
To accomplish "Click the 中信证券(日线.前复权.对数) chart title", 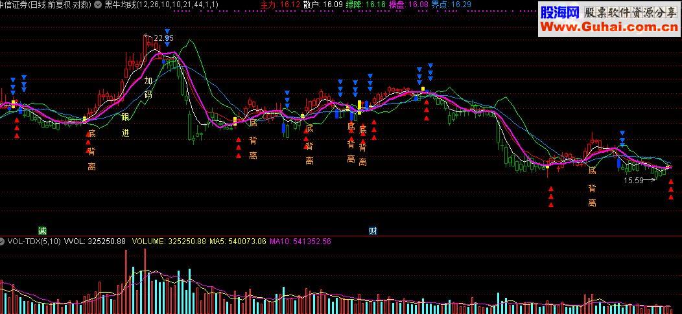I will click(45, 5).
